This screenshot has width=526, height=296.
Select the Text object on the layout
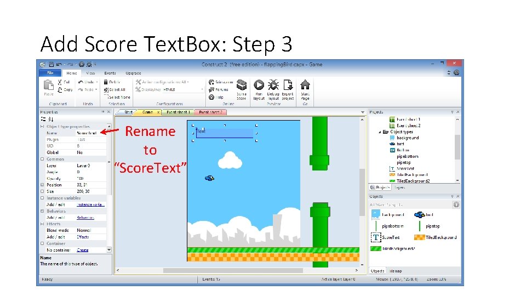pyautogui.click(x=225, y=133)
